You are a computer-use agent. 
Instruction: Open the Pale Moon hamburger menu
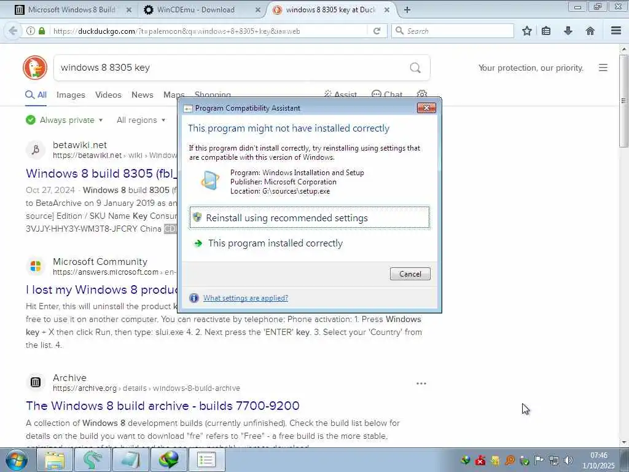coord(616,31)
